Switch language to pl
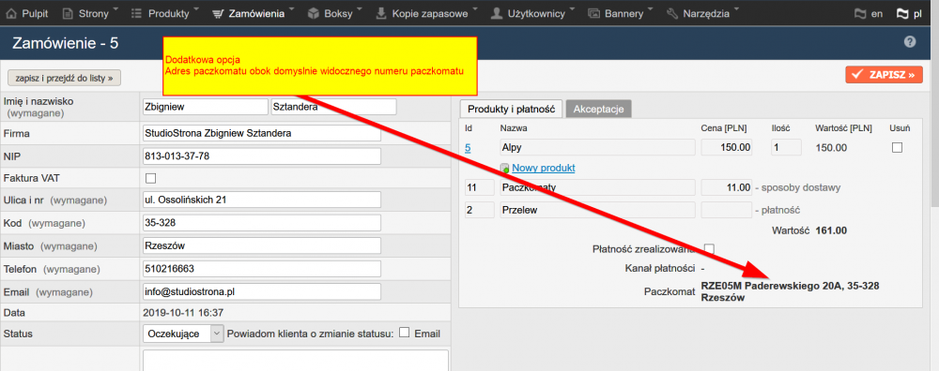939x371 pixels. (917, 14)
